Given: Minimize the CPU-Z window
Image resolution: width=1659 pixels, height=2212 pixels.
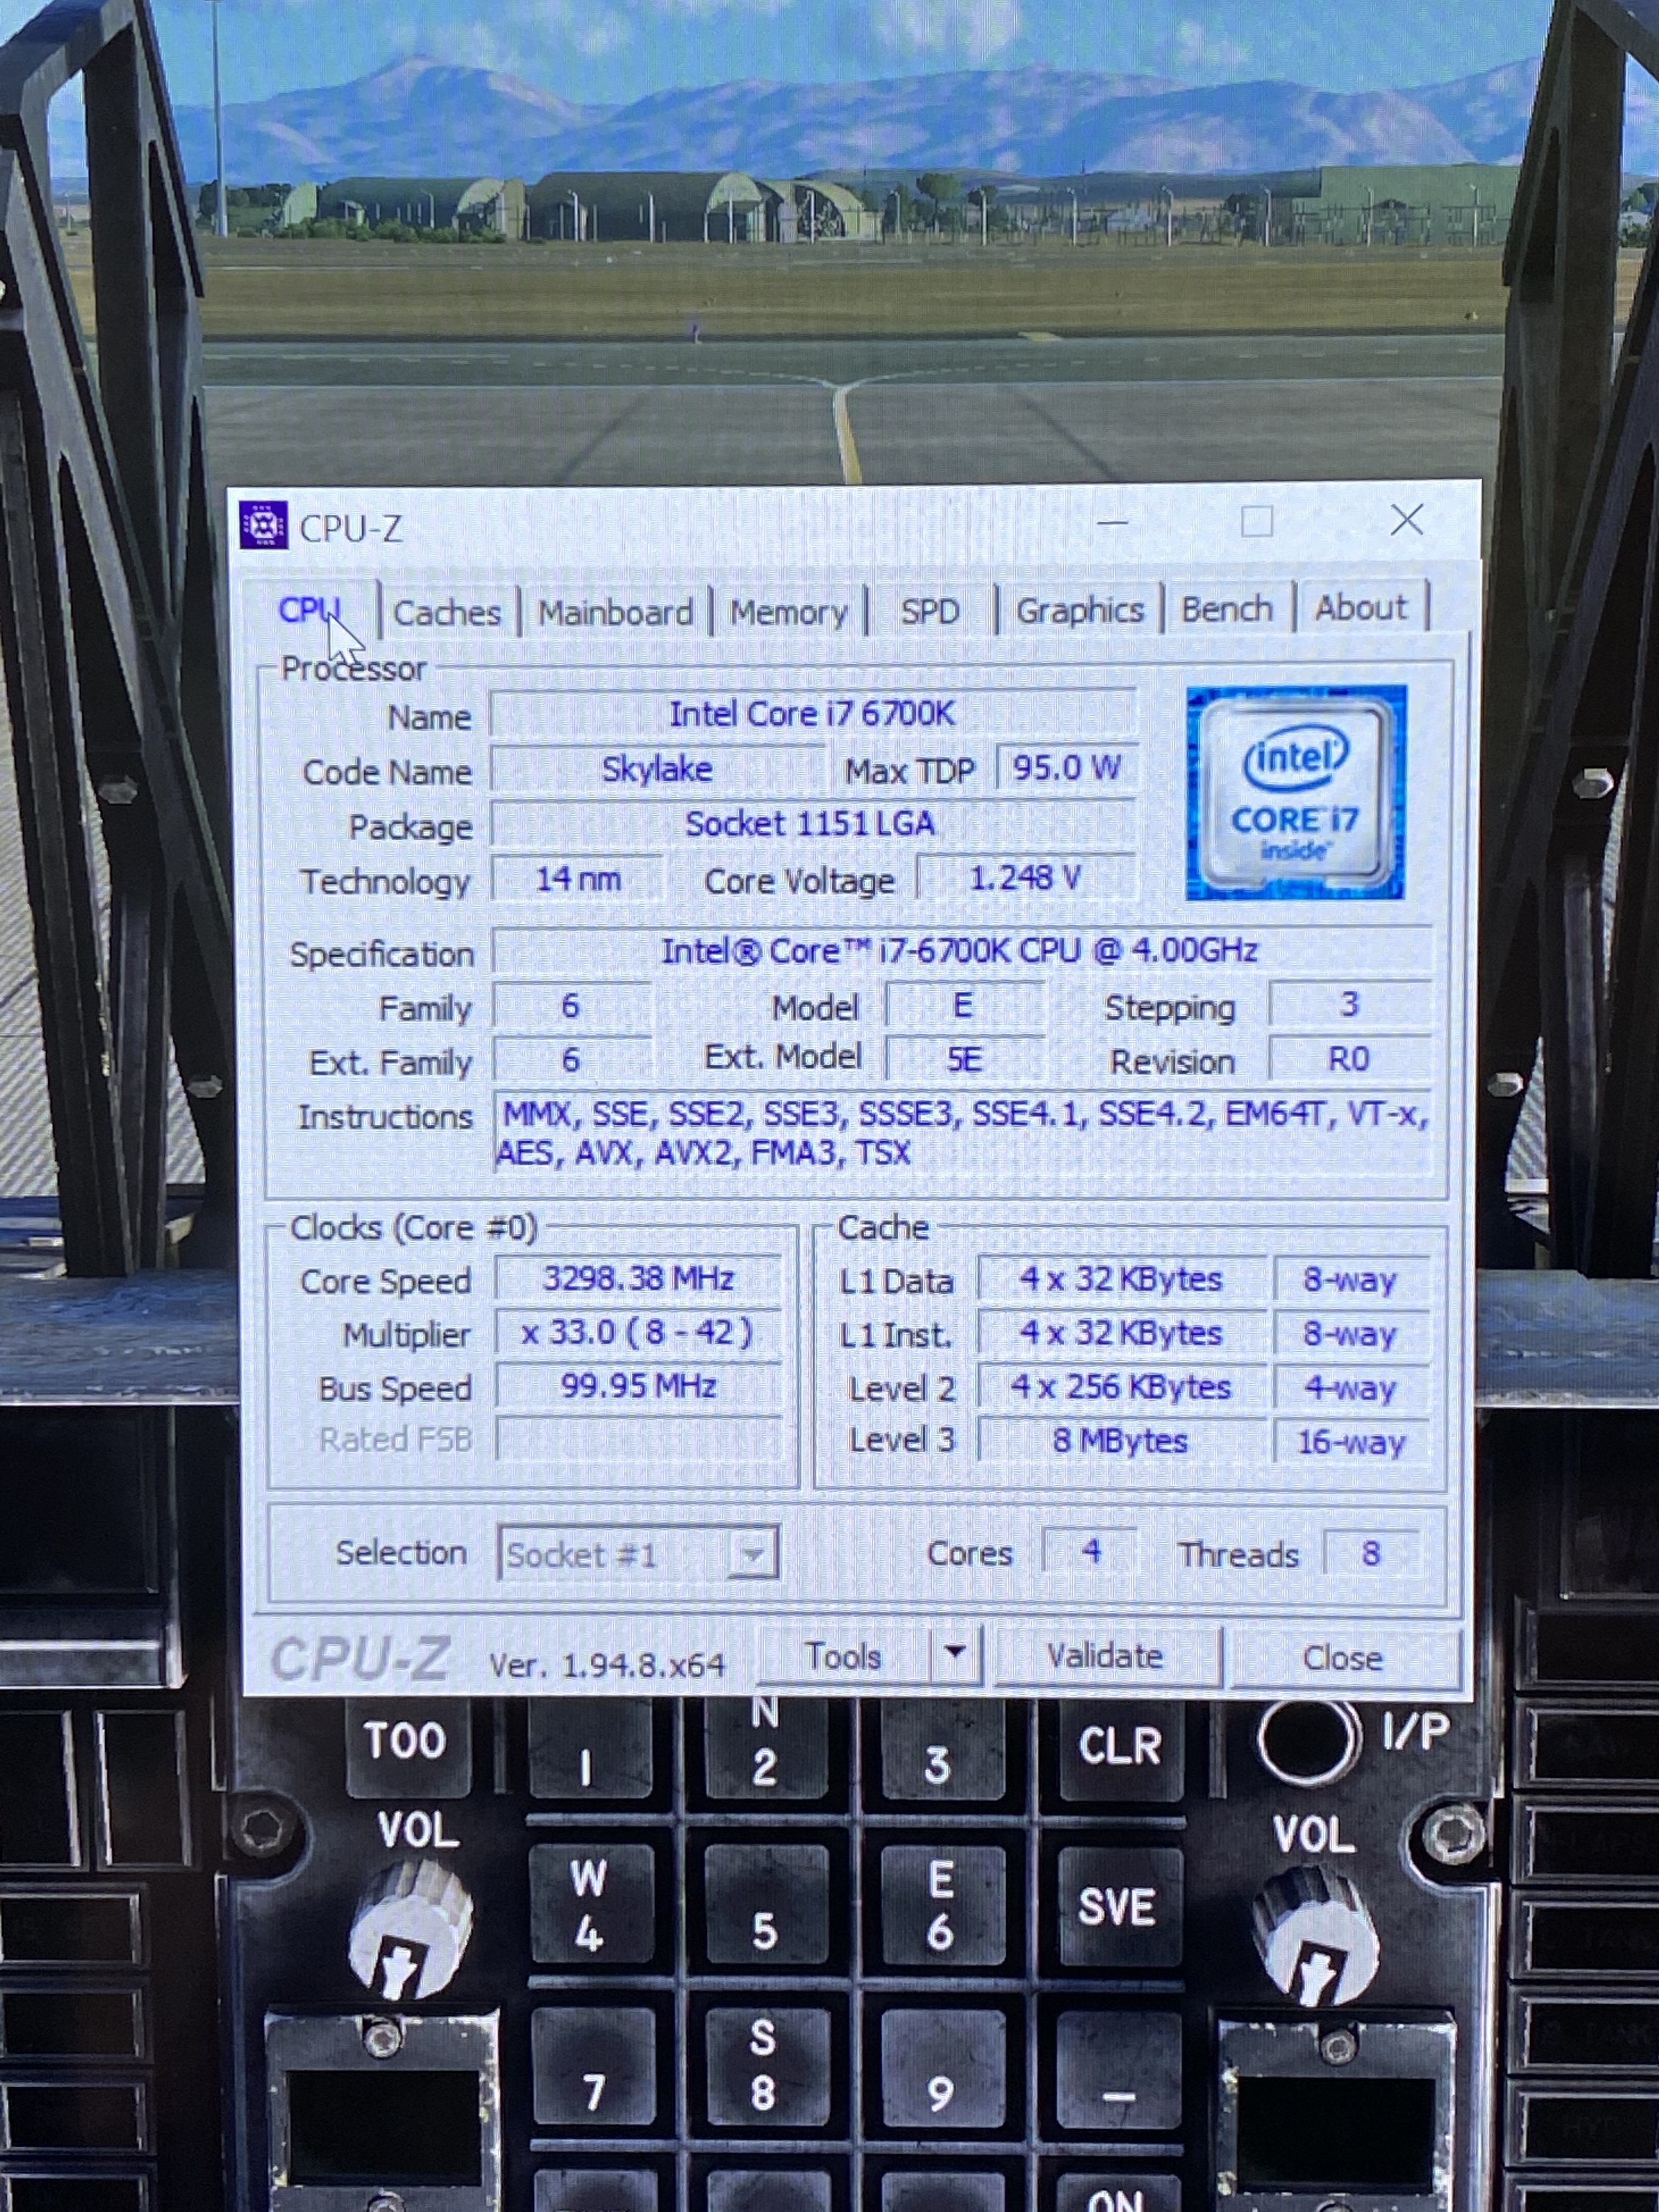Looking at the screenshot, I should point(1112,522).
